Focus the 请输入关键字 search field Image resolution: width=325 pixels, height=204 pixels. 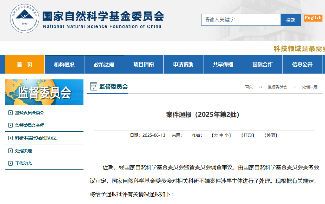point(241,20)
